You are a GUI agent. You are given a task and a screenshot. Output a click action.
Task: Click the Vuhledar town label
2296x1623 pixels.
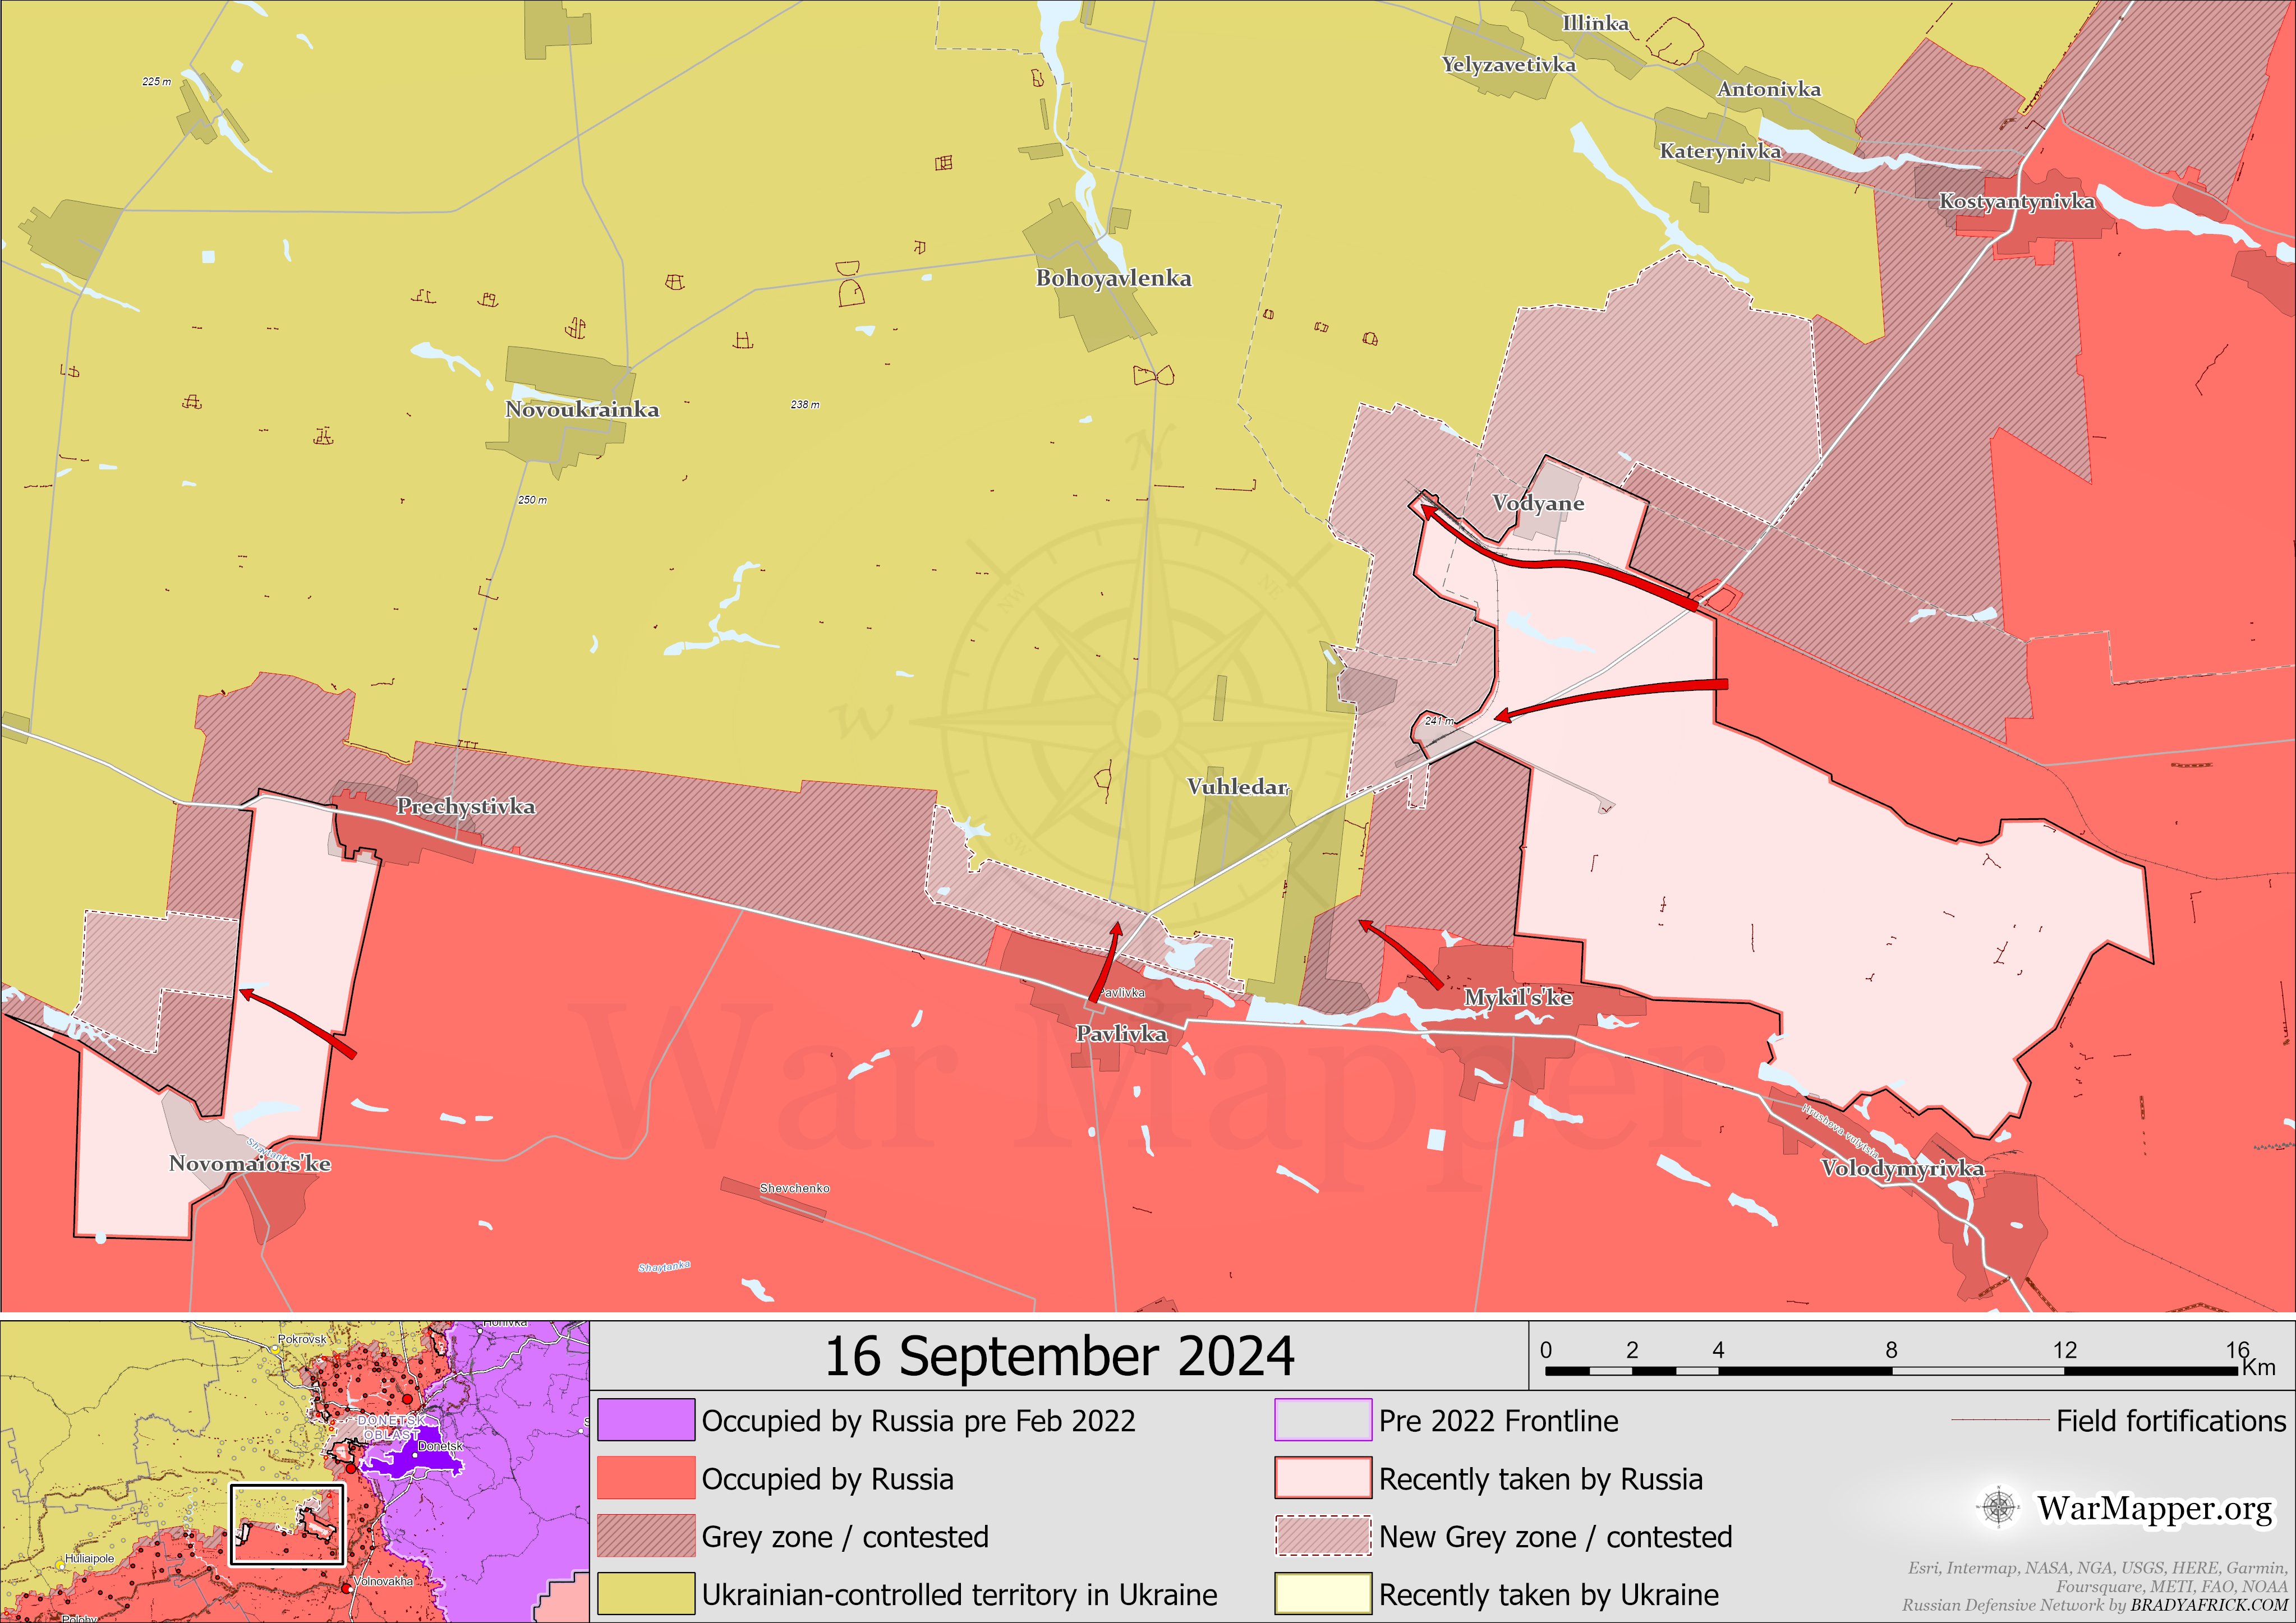pos(1237,787)
